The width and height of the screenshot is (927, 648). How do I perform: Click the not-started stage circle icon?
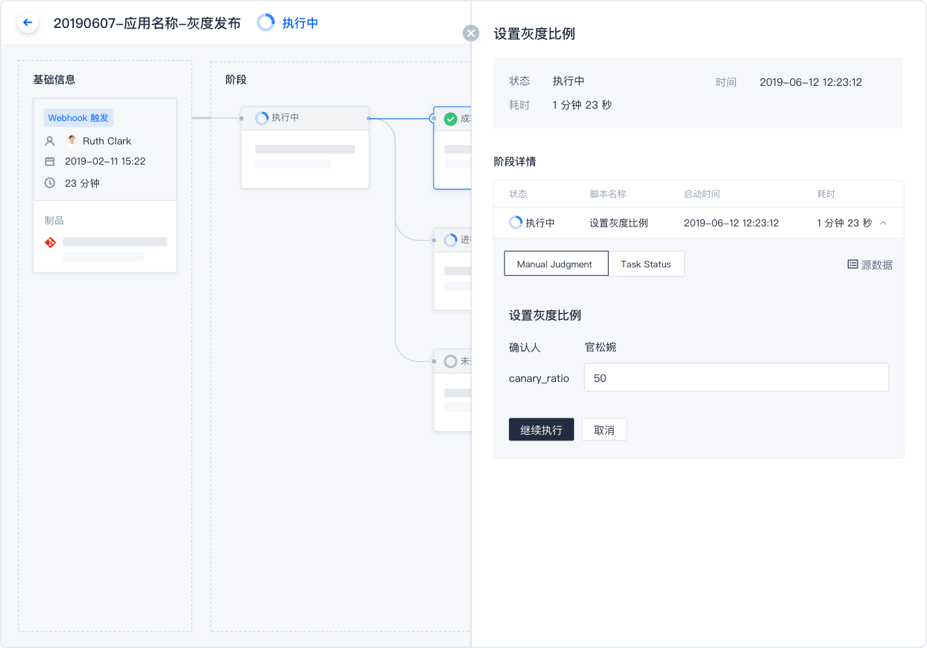coord(450,361)
